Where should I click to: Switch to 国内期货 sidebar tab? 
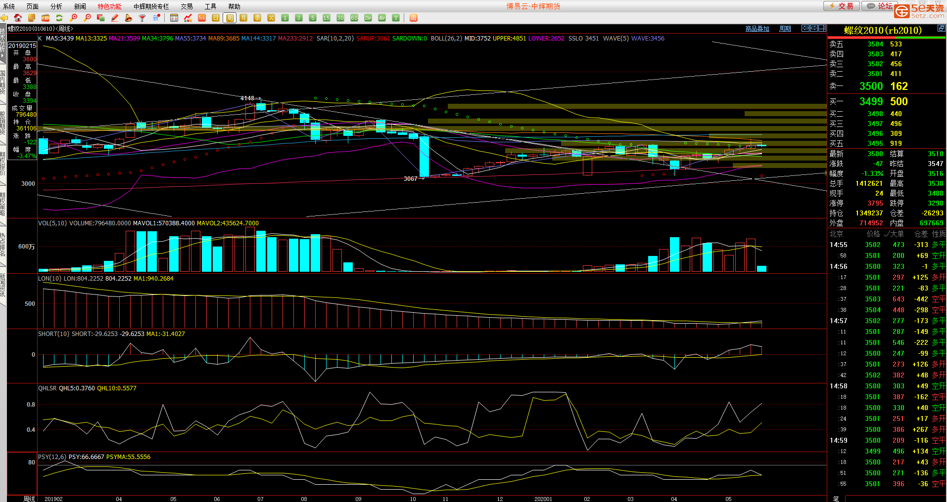pyautogui.click(x=3, y=83)
